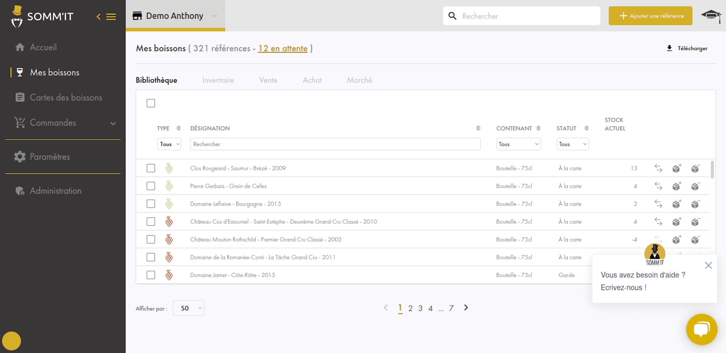
Task: Click transfer arrows for Domaine Leflaive row
Action: [658, 204]
